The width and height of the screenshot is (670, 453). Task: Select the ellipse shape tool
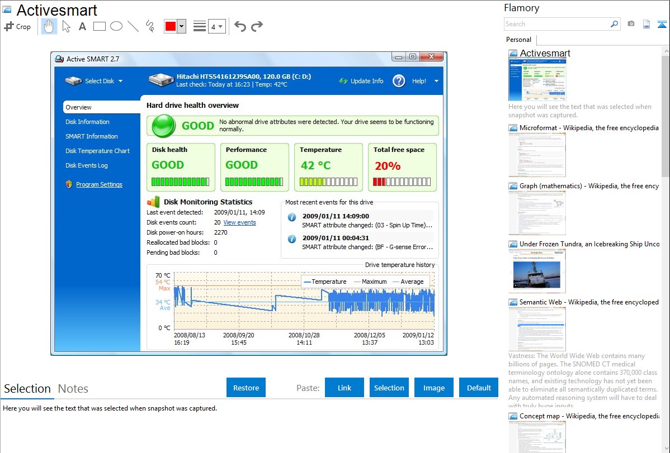(116, 26)
